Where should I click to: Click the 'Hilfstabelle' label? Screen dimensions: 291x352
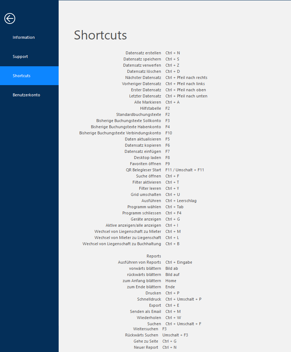coord(150,108)
